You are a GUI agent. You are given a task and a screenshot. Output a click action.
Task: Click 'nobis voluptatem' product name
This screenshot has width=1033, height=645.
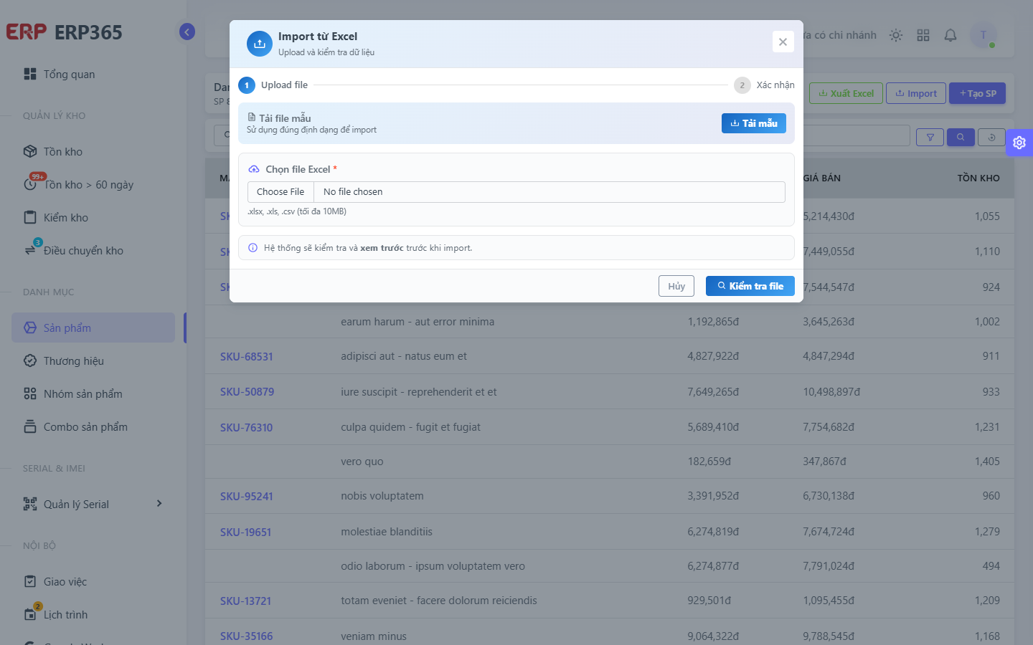point(382,496)
